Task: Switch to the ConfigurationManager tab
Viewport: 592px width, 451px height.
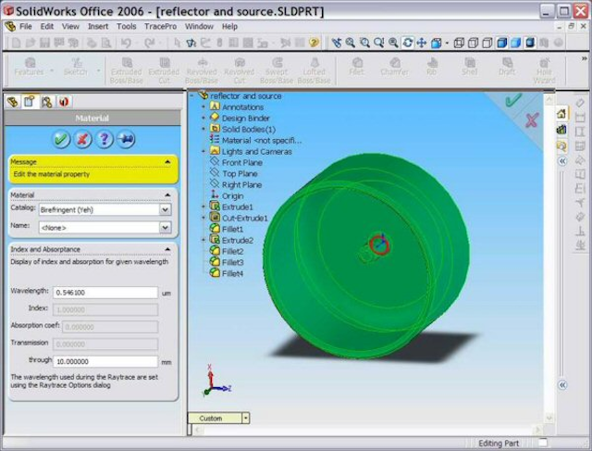Action: click(x=47, y=102)
